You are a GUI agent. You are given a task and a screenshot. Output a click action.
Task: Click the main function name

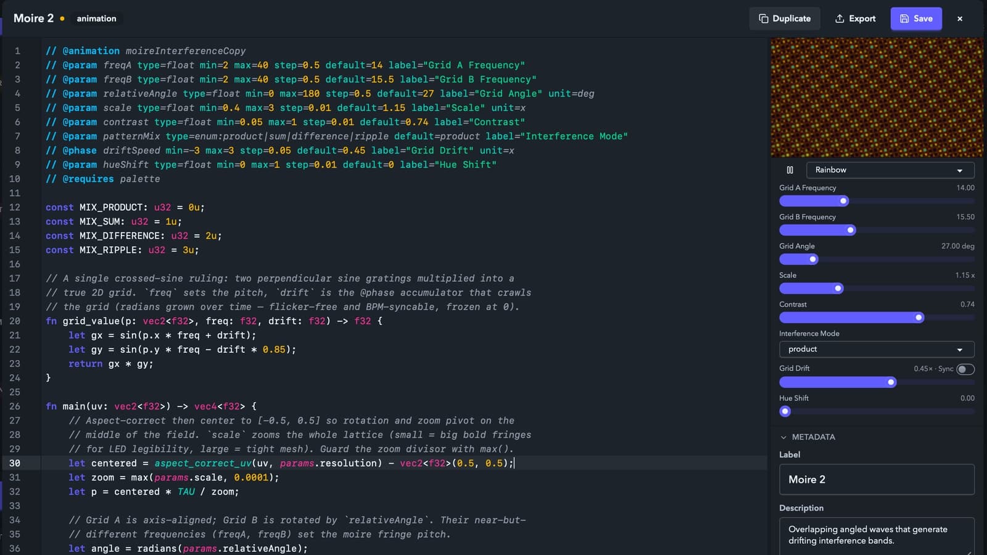pyautogui.click(x=74, y=406)
